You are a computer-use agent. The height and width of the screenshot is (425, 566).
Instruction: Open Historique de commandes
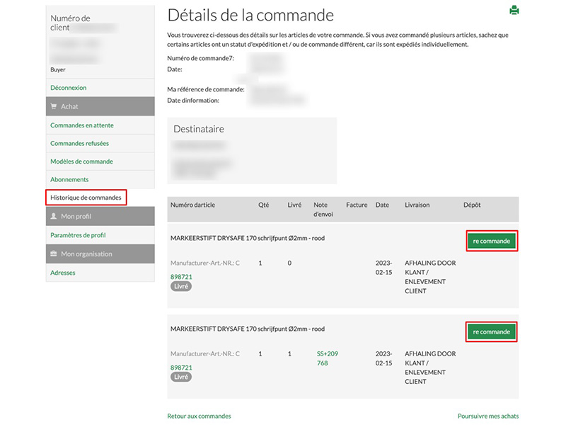tap(86, 198)
